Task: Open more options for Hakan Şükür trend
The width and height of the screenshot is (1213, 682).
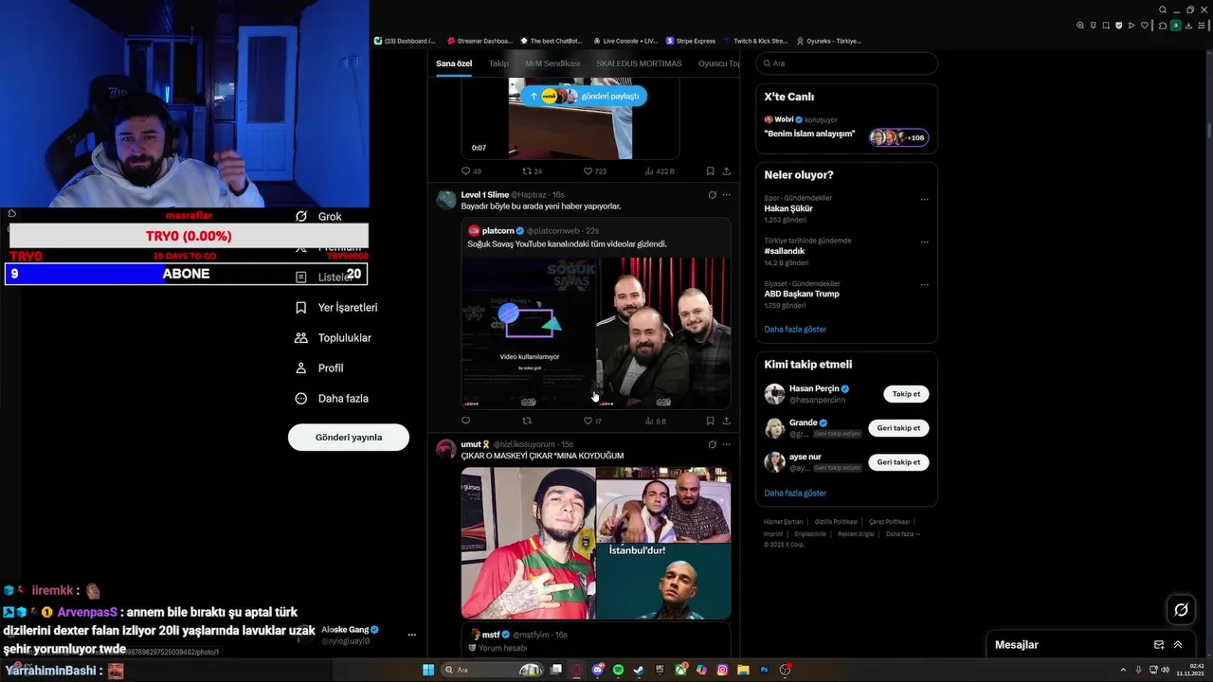Action: (x=925, y=200)
